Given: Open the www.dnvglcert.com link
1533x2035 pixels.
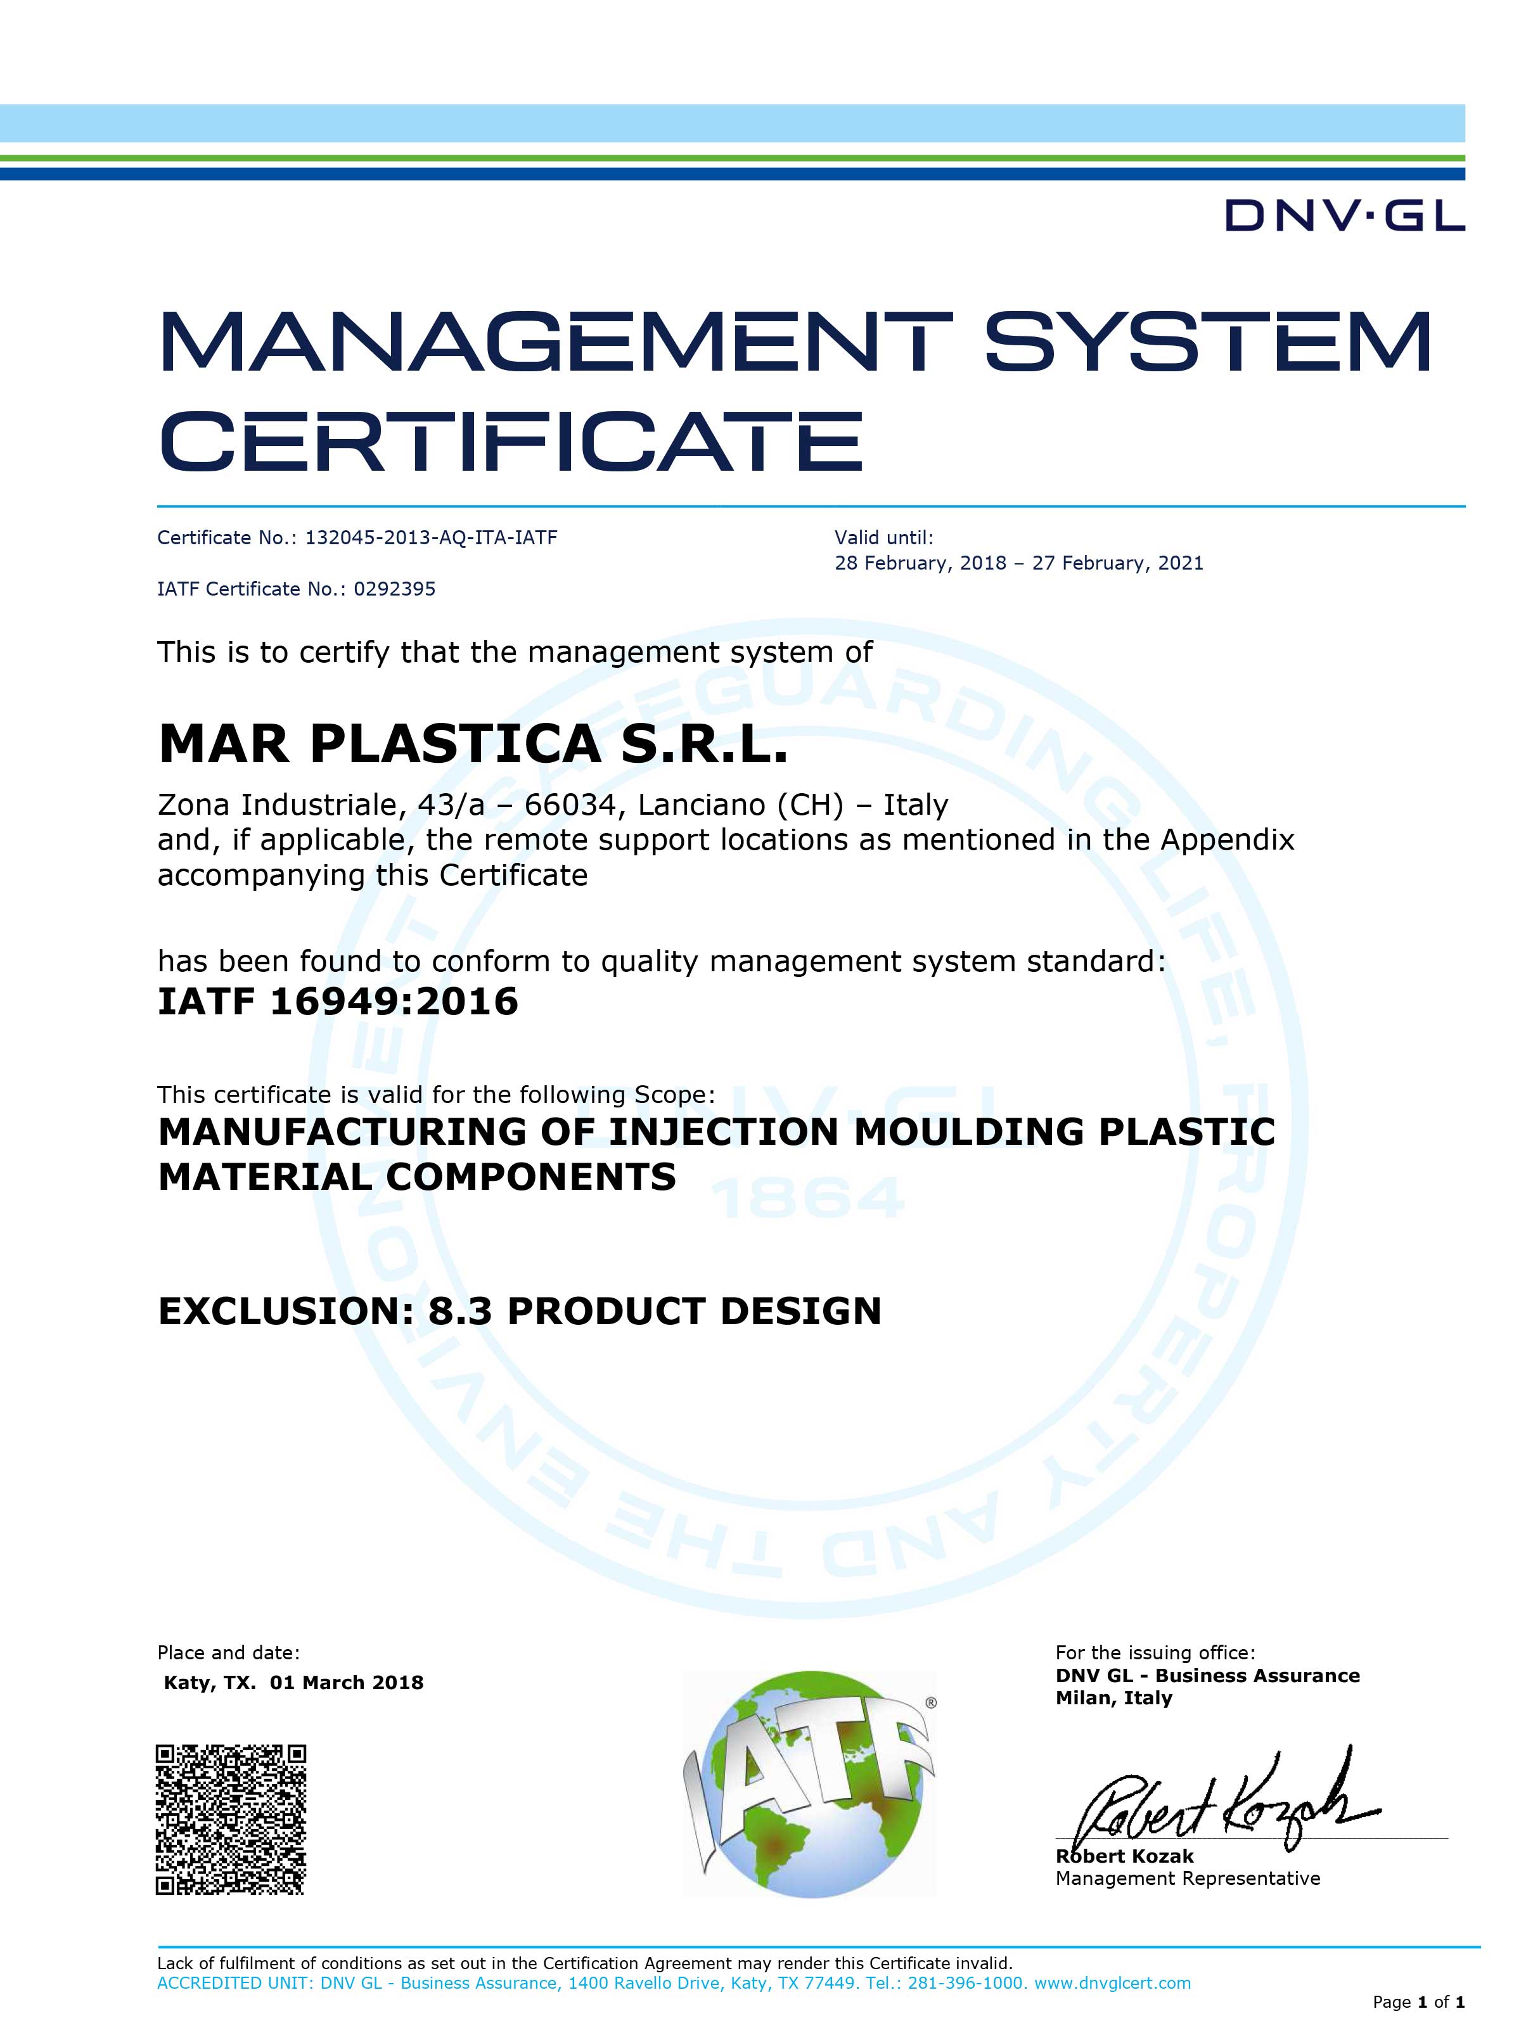Looking at the screenshot, I should [x=1112, y=1982].
